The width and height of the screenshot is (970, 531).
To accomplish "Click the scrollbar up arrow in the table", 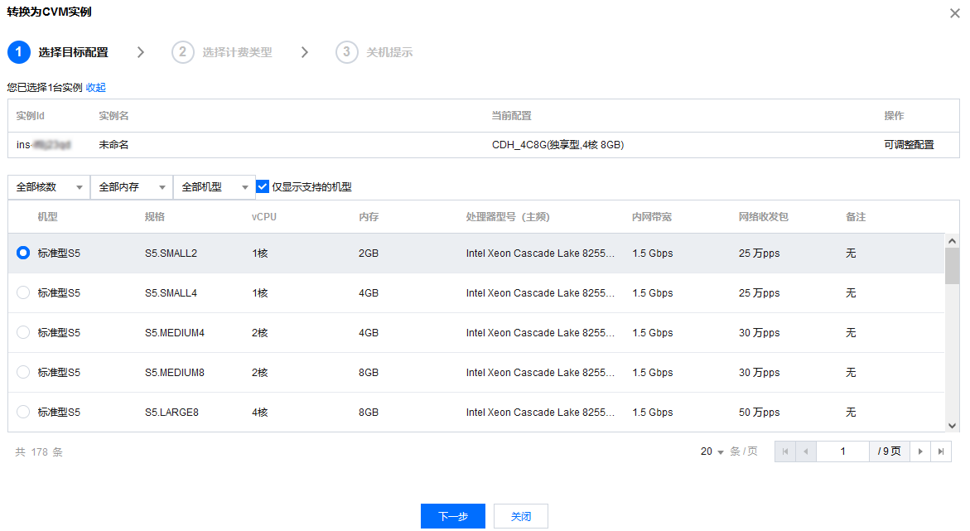I will pyautogui.click(x=952, y=241).
